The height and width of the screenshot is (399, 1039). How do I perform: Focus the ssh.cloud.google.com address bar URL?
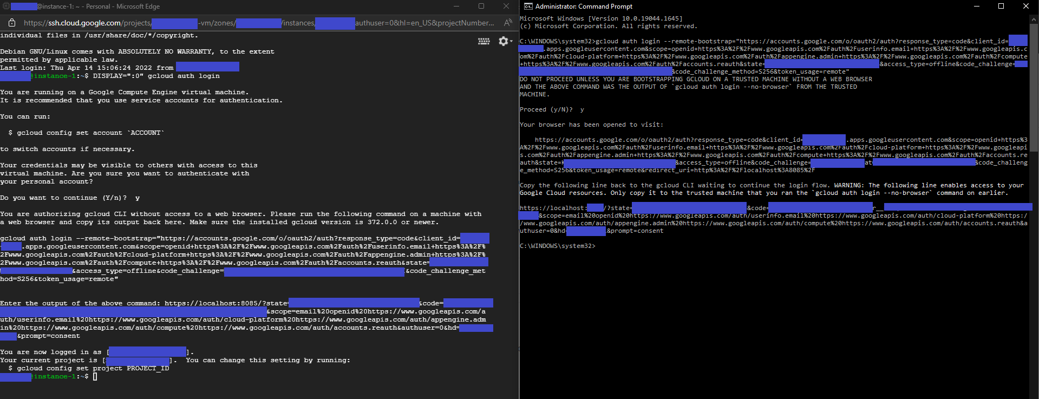(260, 23)
